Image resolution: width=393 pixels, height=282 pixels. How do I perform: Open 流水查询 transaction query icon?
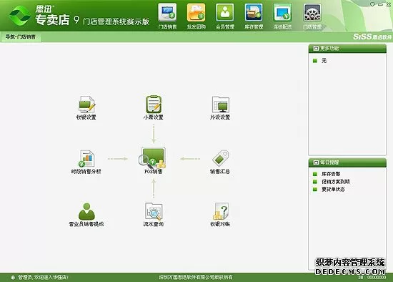pos(154,215)
